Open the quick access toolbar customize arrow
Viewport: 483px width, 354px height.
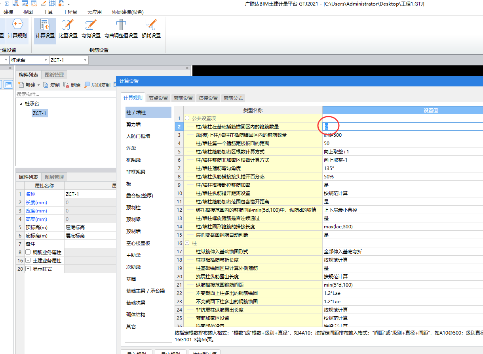click(68, 4)
